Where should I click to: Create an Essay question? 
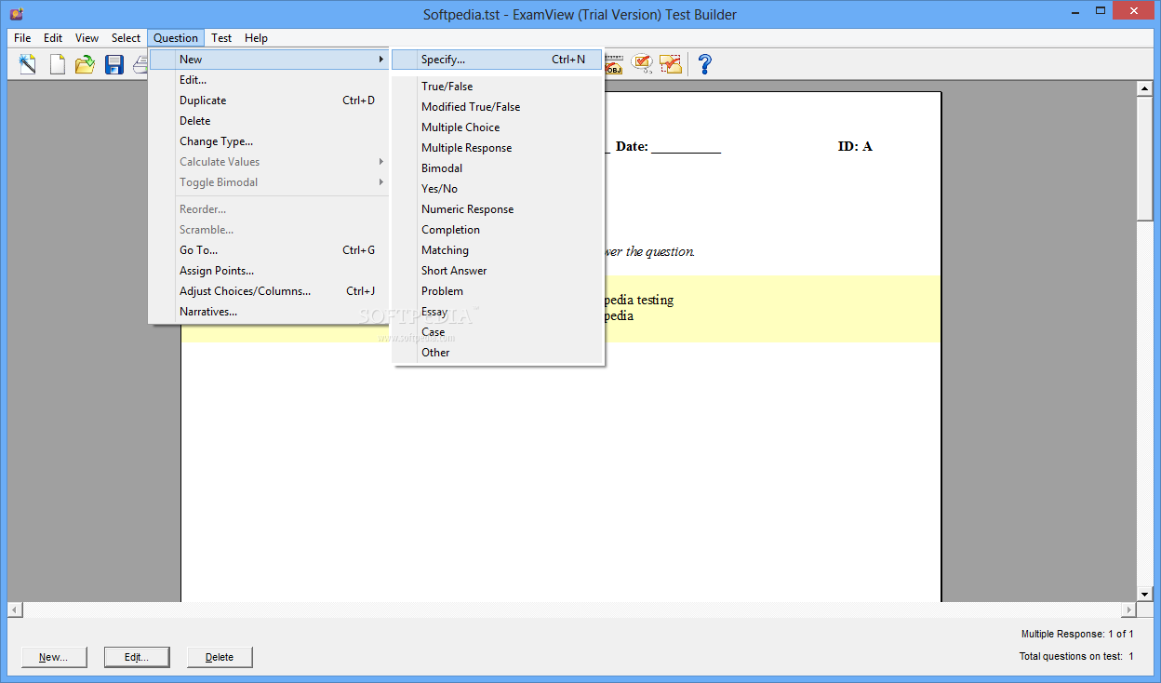[x=498, y=312]
